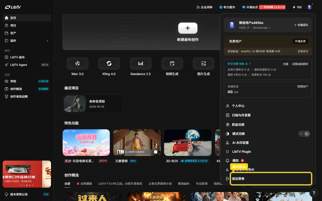Click 查看更多 for activity benefits

(x=303, y=51)
